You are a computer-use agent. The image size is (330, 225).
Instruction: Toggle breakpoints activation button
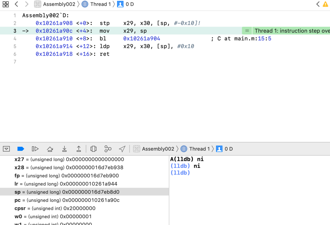point(21,149)
